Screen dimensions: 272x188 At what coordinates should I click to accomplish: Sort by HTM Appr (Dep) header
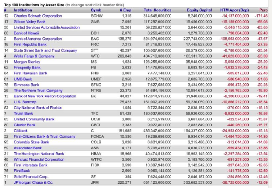tap(235, 10)
